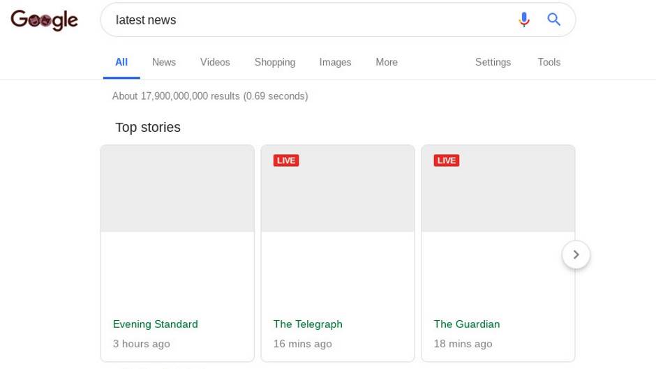Click the blue search magnifier icon
The width and height of the screenshot is (656, 369).
[554, 20]
